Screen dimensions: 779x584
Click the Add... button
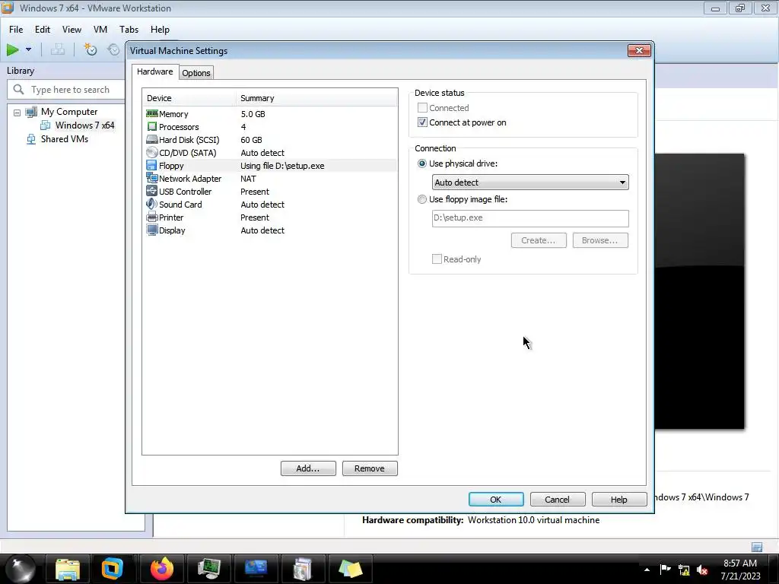308,468
